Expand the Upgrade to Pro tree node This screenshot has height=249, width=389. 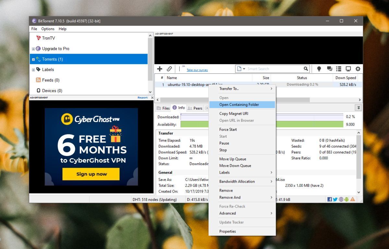(33, 49)
